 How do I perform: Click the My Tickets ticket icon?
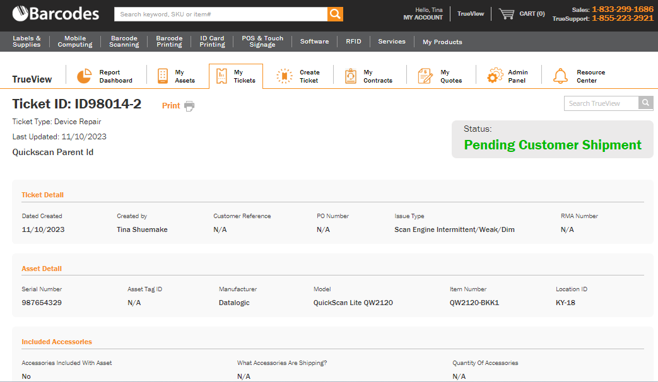pyautogui.click(x=221, y=76)
